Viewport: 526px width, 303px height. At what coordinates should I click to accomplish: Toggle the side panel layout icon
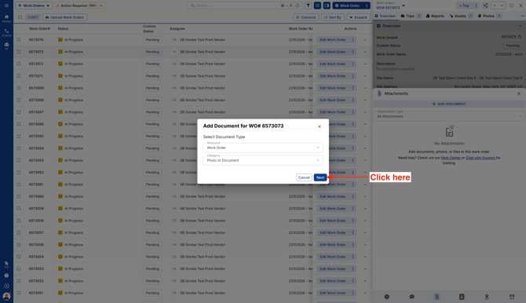click(327, 5)
